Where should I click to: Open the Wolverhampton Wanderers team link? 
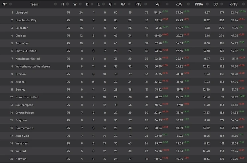[33, 67]
